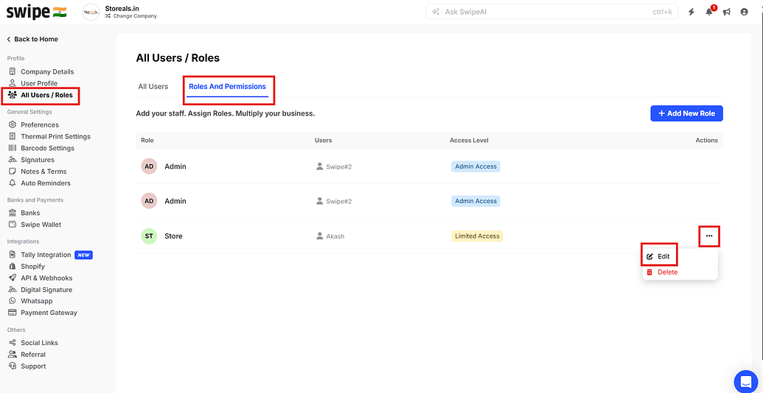Open the chat support bubble icon
Image resolution: width=763 pixels, height=393 pixels.
745,381
